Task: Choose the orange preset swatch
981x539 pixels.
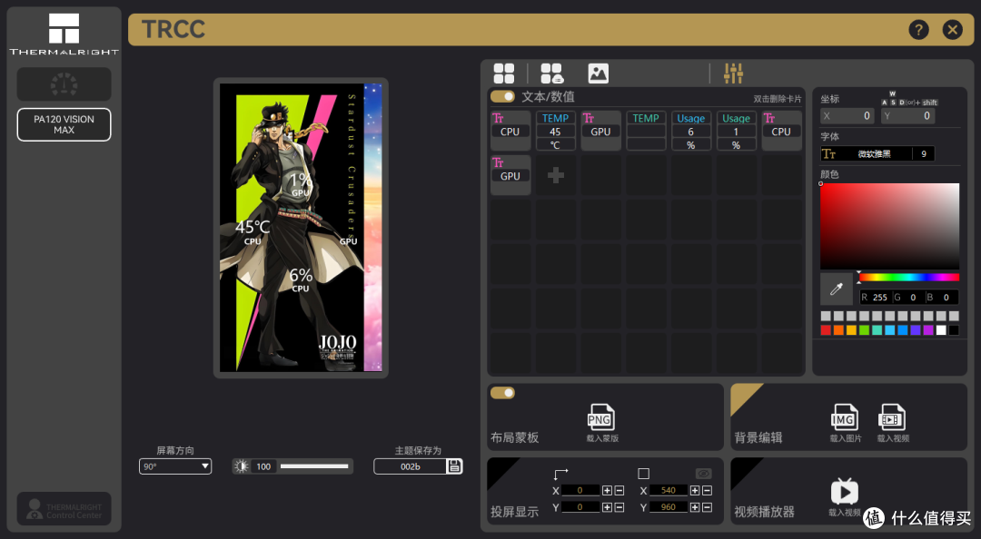Action: [x=838, y=330]
